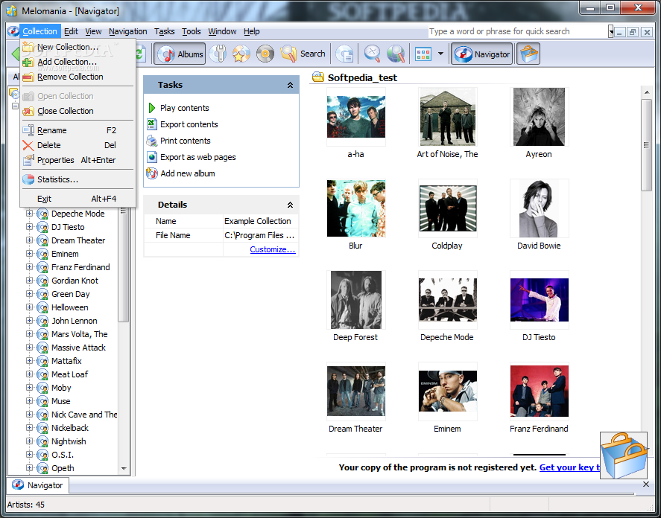Switch to the Navigator bottom tab
The image size is (661, 518).
click(x=37, y=485)
